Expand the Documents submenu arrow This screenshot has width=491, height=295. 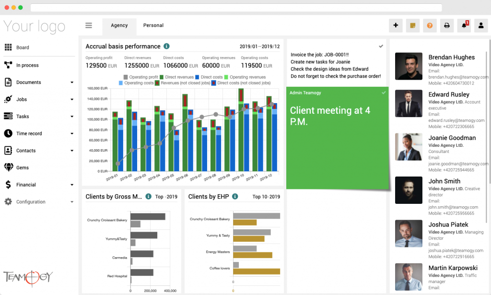coord(72,83)
